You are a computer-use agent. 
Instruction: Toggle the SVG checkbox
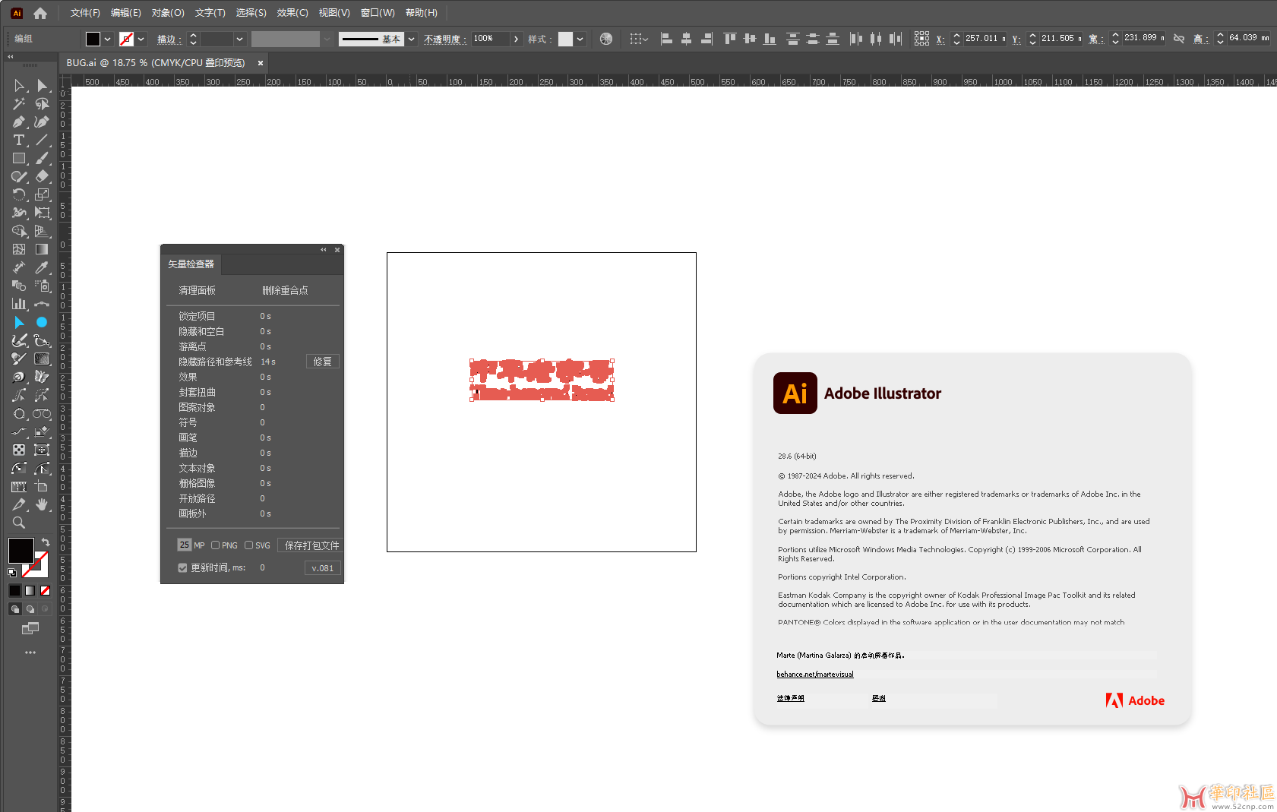tap(248, 545)
